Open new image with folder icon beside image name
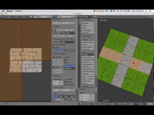The width and height of the screenshot is (154, 115). [71, 30]
